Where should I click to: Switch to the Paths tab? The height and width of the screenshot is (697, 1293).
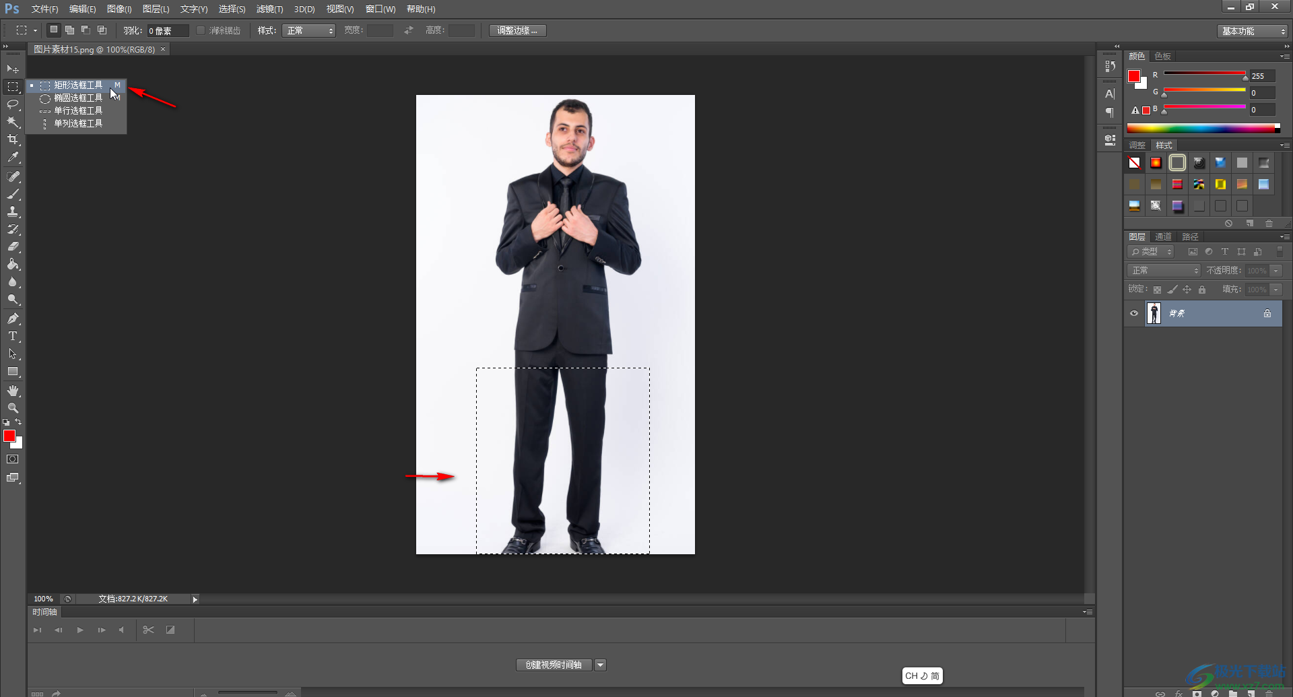coord(1190,236)
